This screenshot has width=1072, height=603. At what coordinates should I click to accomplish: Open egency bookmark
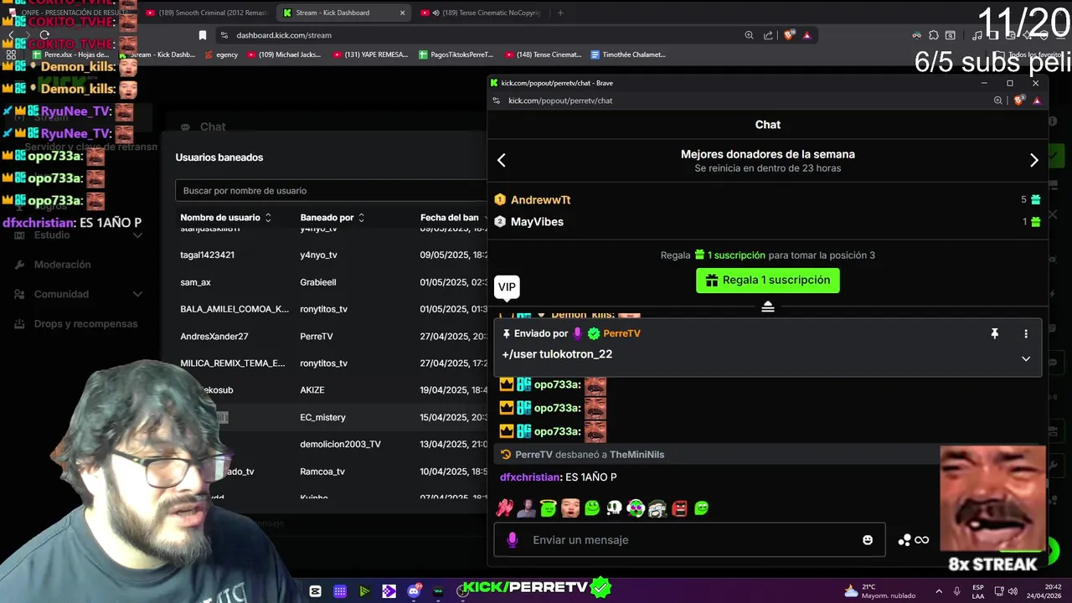coord(220,54)
